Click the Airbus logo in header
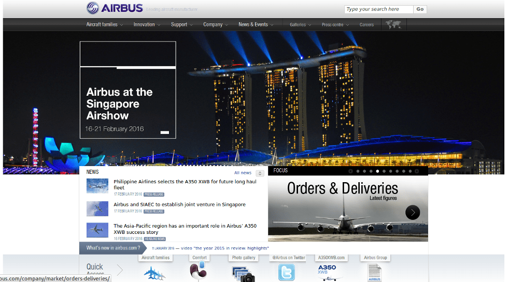508x282 pixels. [115, 8]
